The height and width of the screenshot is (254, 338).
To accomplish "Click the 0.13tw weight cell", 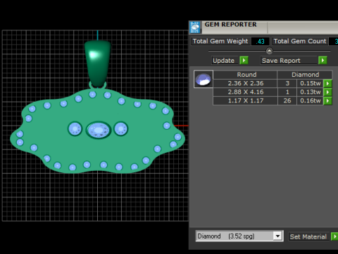I will tap(310, 92).
